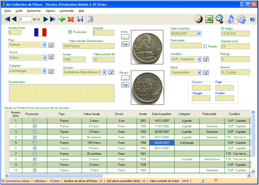Open search with magnifying glass icon
This screenshot has width=259, height=185.
point(219,19)
